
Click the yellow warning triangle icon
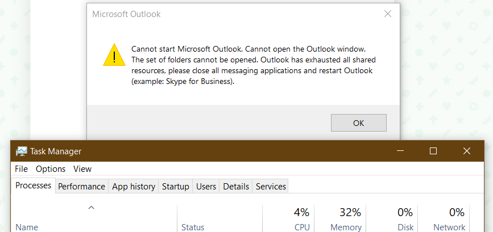pyautogui.click(x=114, y=55)
